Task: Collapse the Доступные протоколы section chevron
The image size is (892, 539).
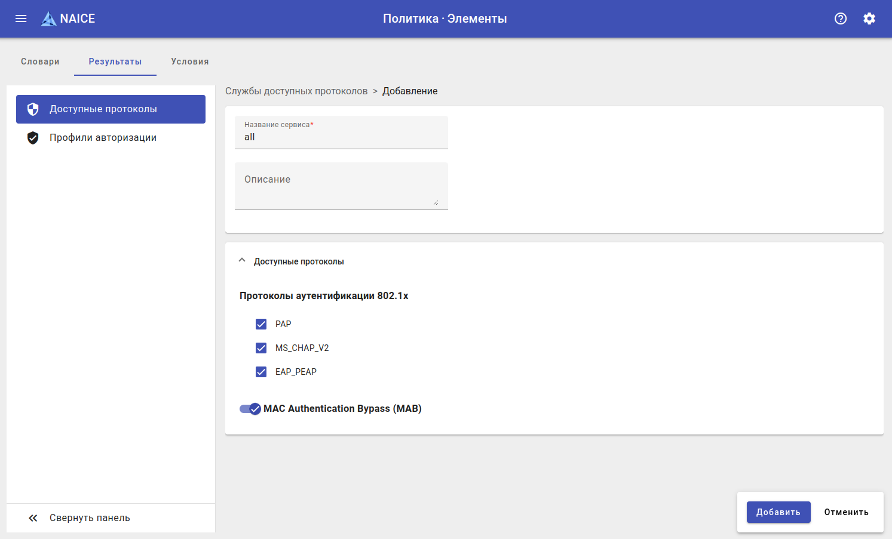Action: coord(242,261)
